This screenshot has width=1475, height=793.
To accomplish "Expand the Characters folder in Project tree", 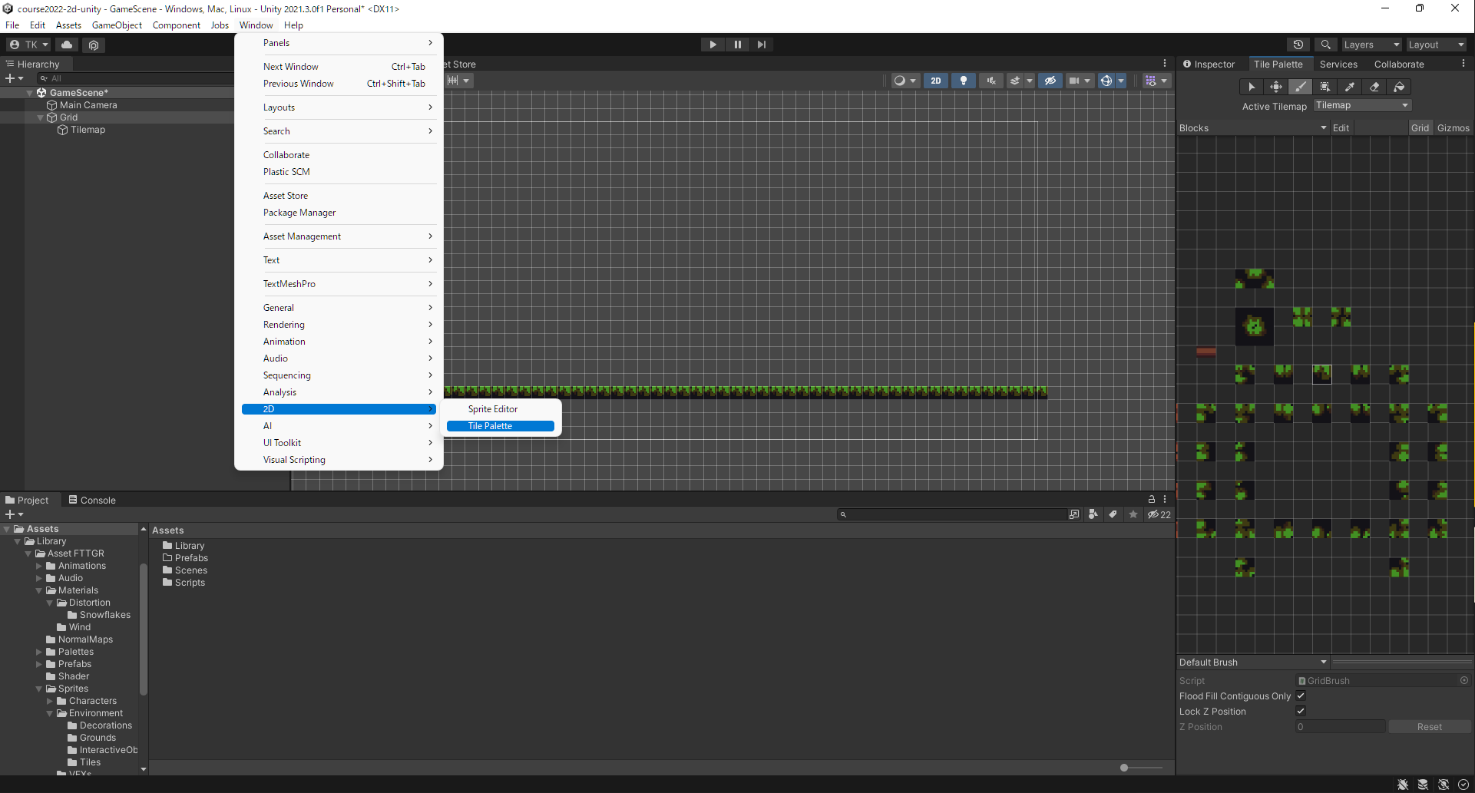I will point(50,701).
